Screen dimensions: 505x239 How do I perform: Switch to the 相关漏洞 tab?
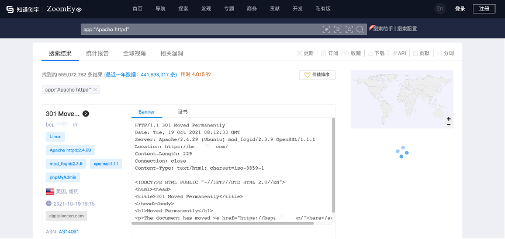pos(172,53)
